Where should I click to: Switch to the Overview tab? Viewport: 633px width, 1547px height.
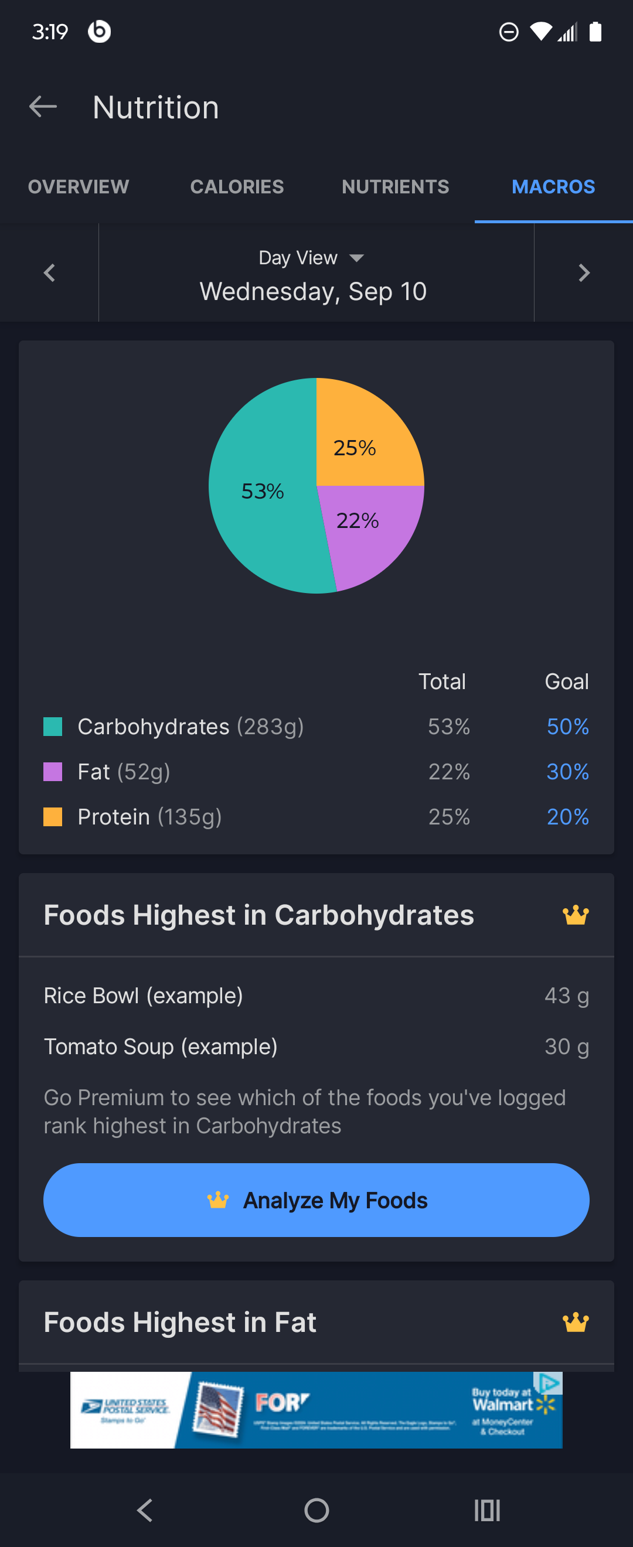click(x=79, y=187)
